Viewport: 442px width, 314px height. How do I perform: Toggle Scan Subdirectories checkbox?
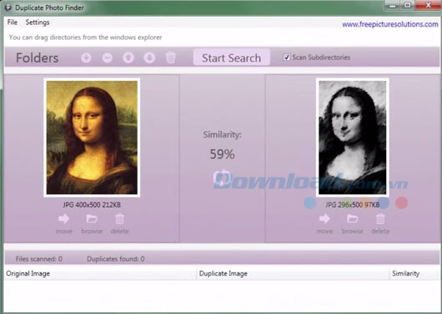(286, 57)
